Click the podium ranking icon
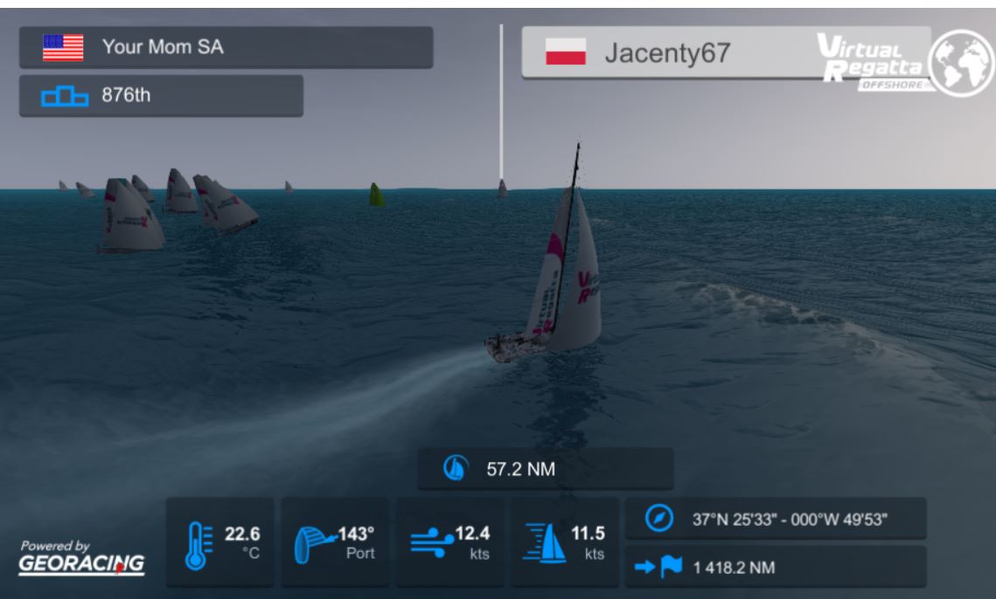 coord(65,96)
